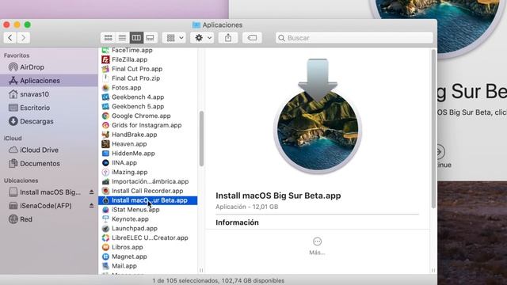The height and width of the screenshot is (285, 507).
Task: Select the Geekbench 4.app icon
Action: (105, 97)
